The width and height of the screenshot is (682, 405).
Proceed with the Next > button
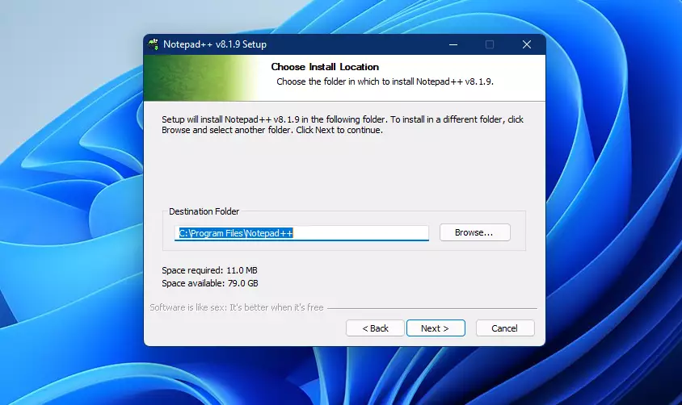click(436, 328)
